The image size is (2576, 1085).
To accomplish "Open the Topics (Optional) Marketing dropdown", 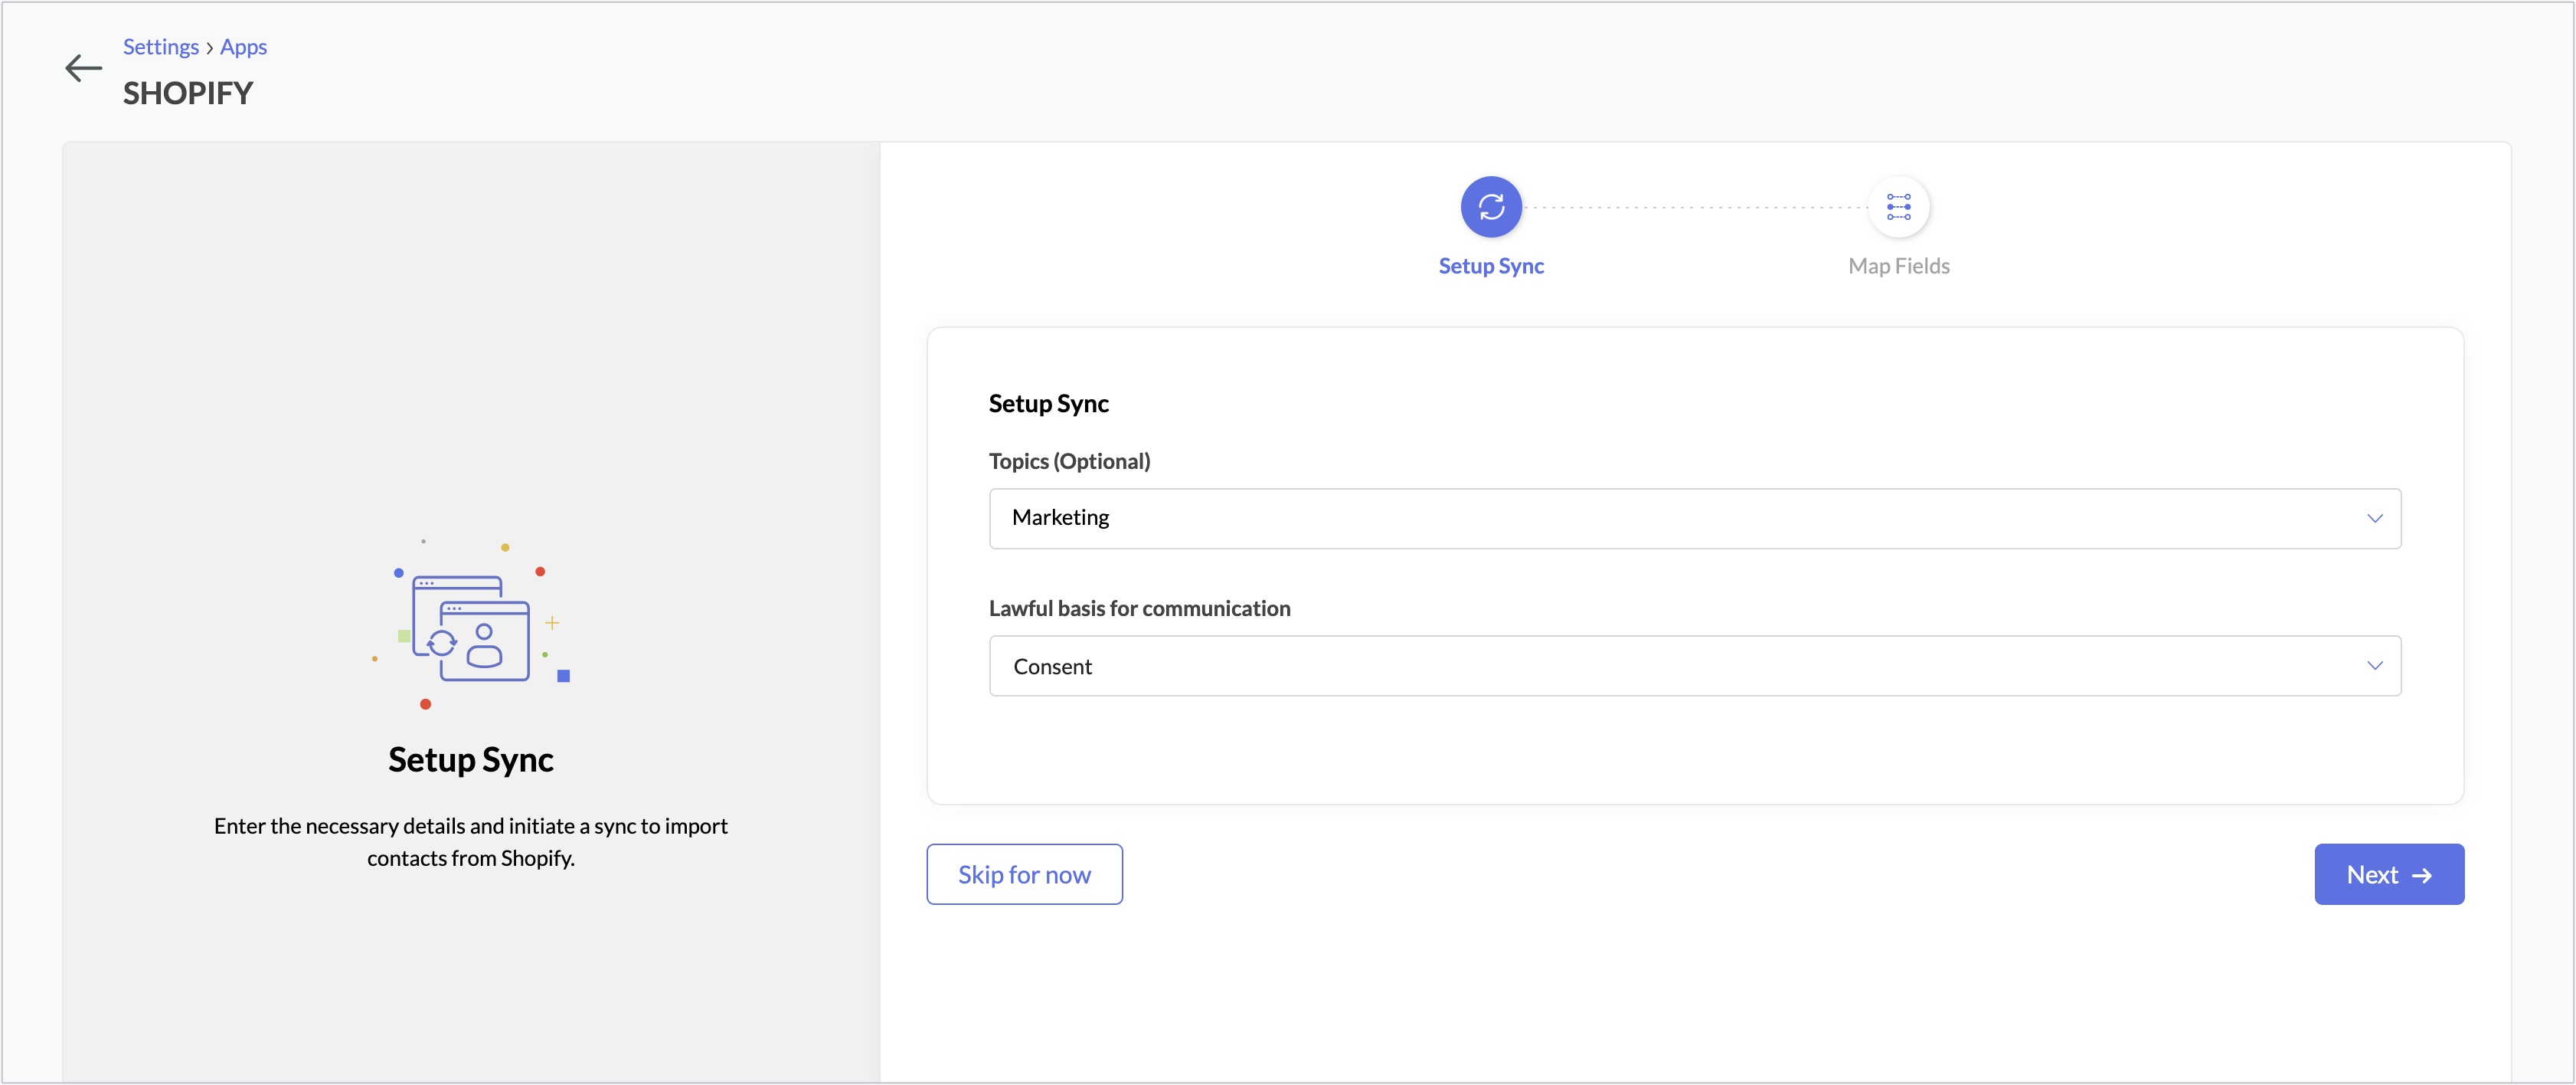I will coord(1695,519).
